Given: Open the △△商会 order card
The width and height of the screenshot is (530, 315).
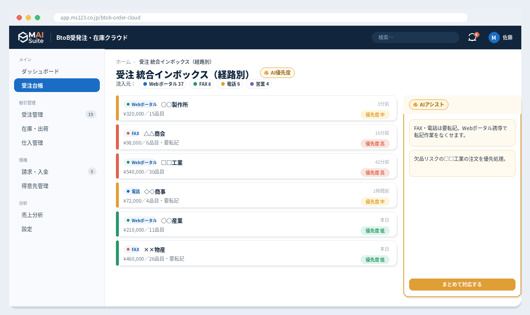Looking at the screenshot, I should click(257, 137).
